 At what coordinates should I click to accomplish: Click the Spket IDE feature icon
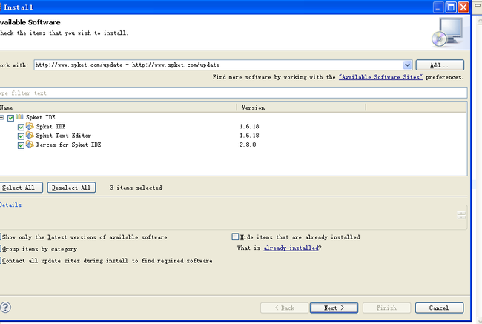[30, 126]
